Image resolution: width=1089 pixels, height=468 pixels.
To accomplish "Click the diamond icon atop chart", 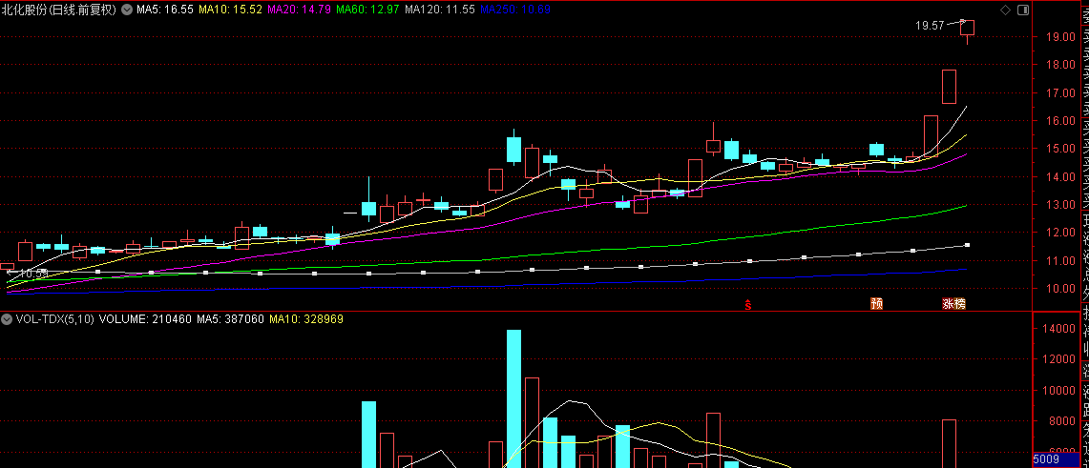I will 1005,10.
